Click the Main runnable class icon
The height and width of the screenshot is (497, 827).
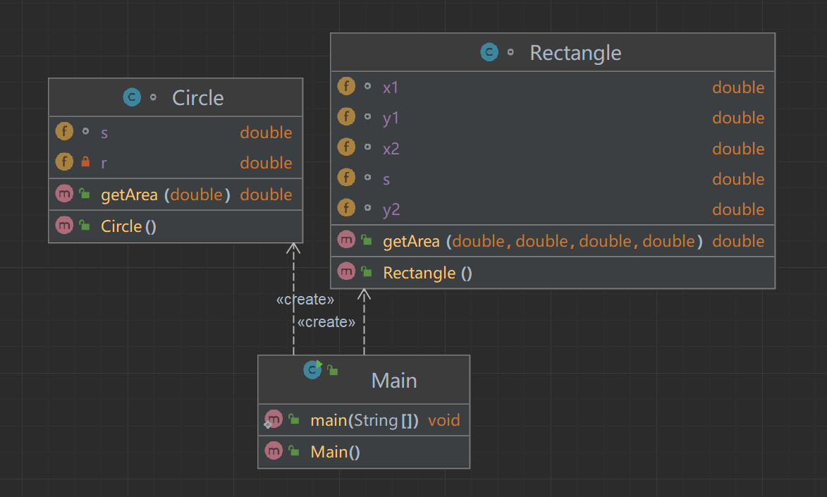pos(312,369)
